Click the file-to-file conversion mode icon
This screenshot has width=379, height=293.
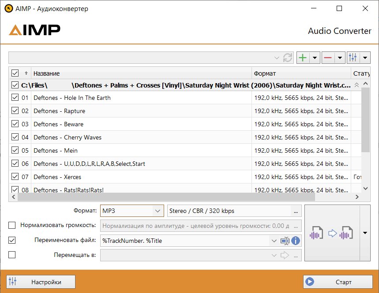click(332, 233)
